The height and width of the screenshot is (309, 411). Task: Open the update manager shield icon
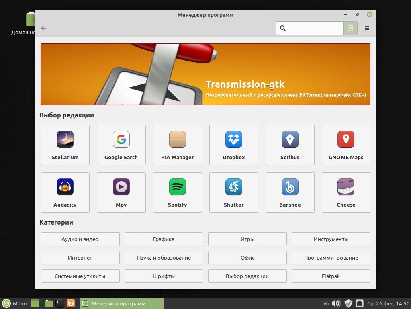(x=348, y=303)
